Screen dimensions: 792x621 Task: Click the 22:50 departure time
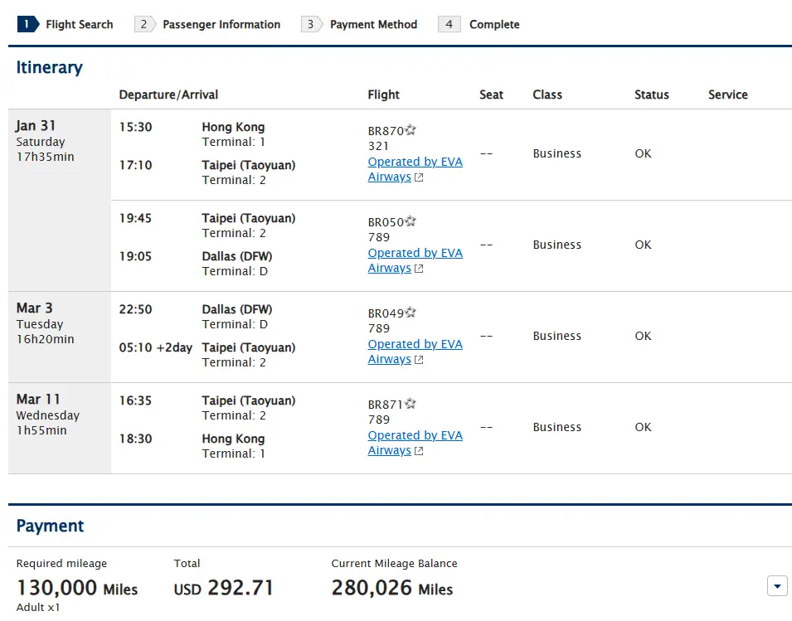(135, 309)
